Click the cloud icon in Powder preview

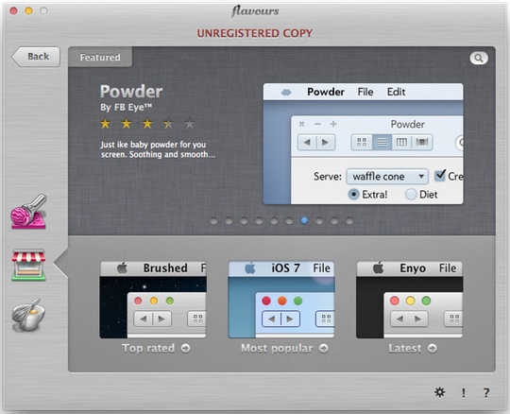286,93
